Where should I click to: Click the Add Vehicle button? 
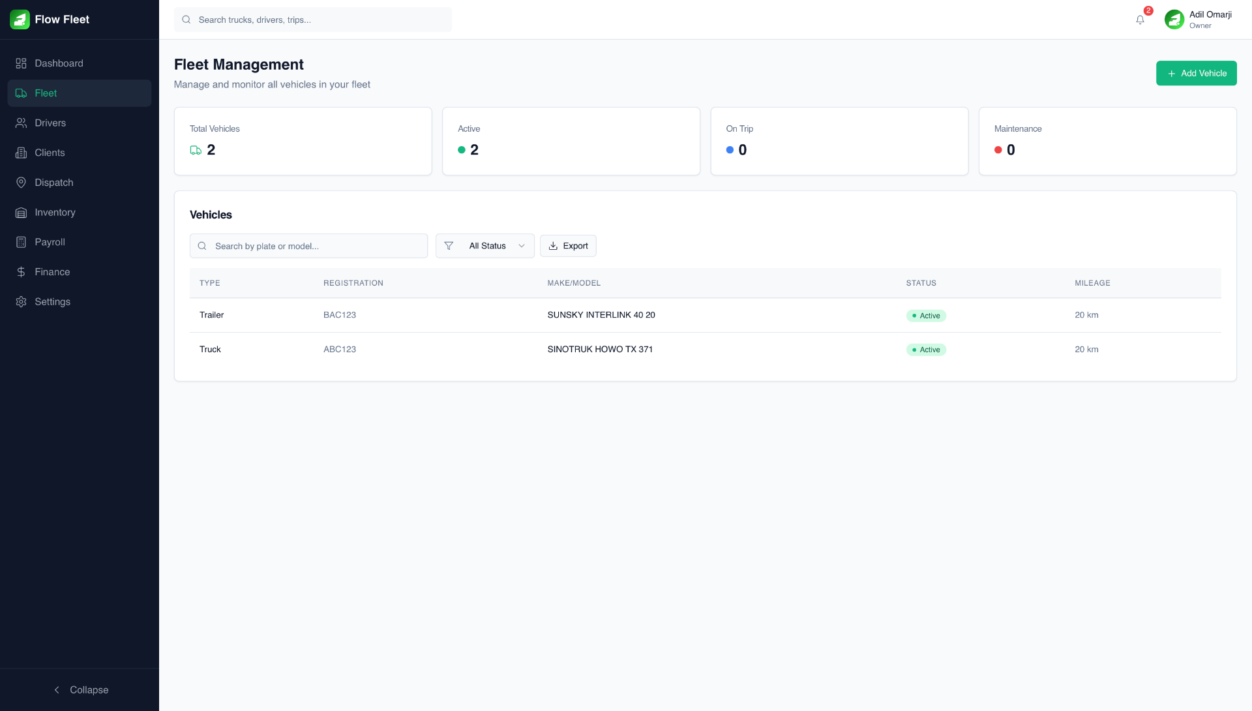pyautogui.click(x=1197, y=74)
